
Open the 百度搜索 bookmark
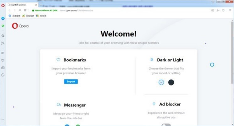14,16
